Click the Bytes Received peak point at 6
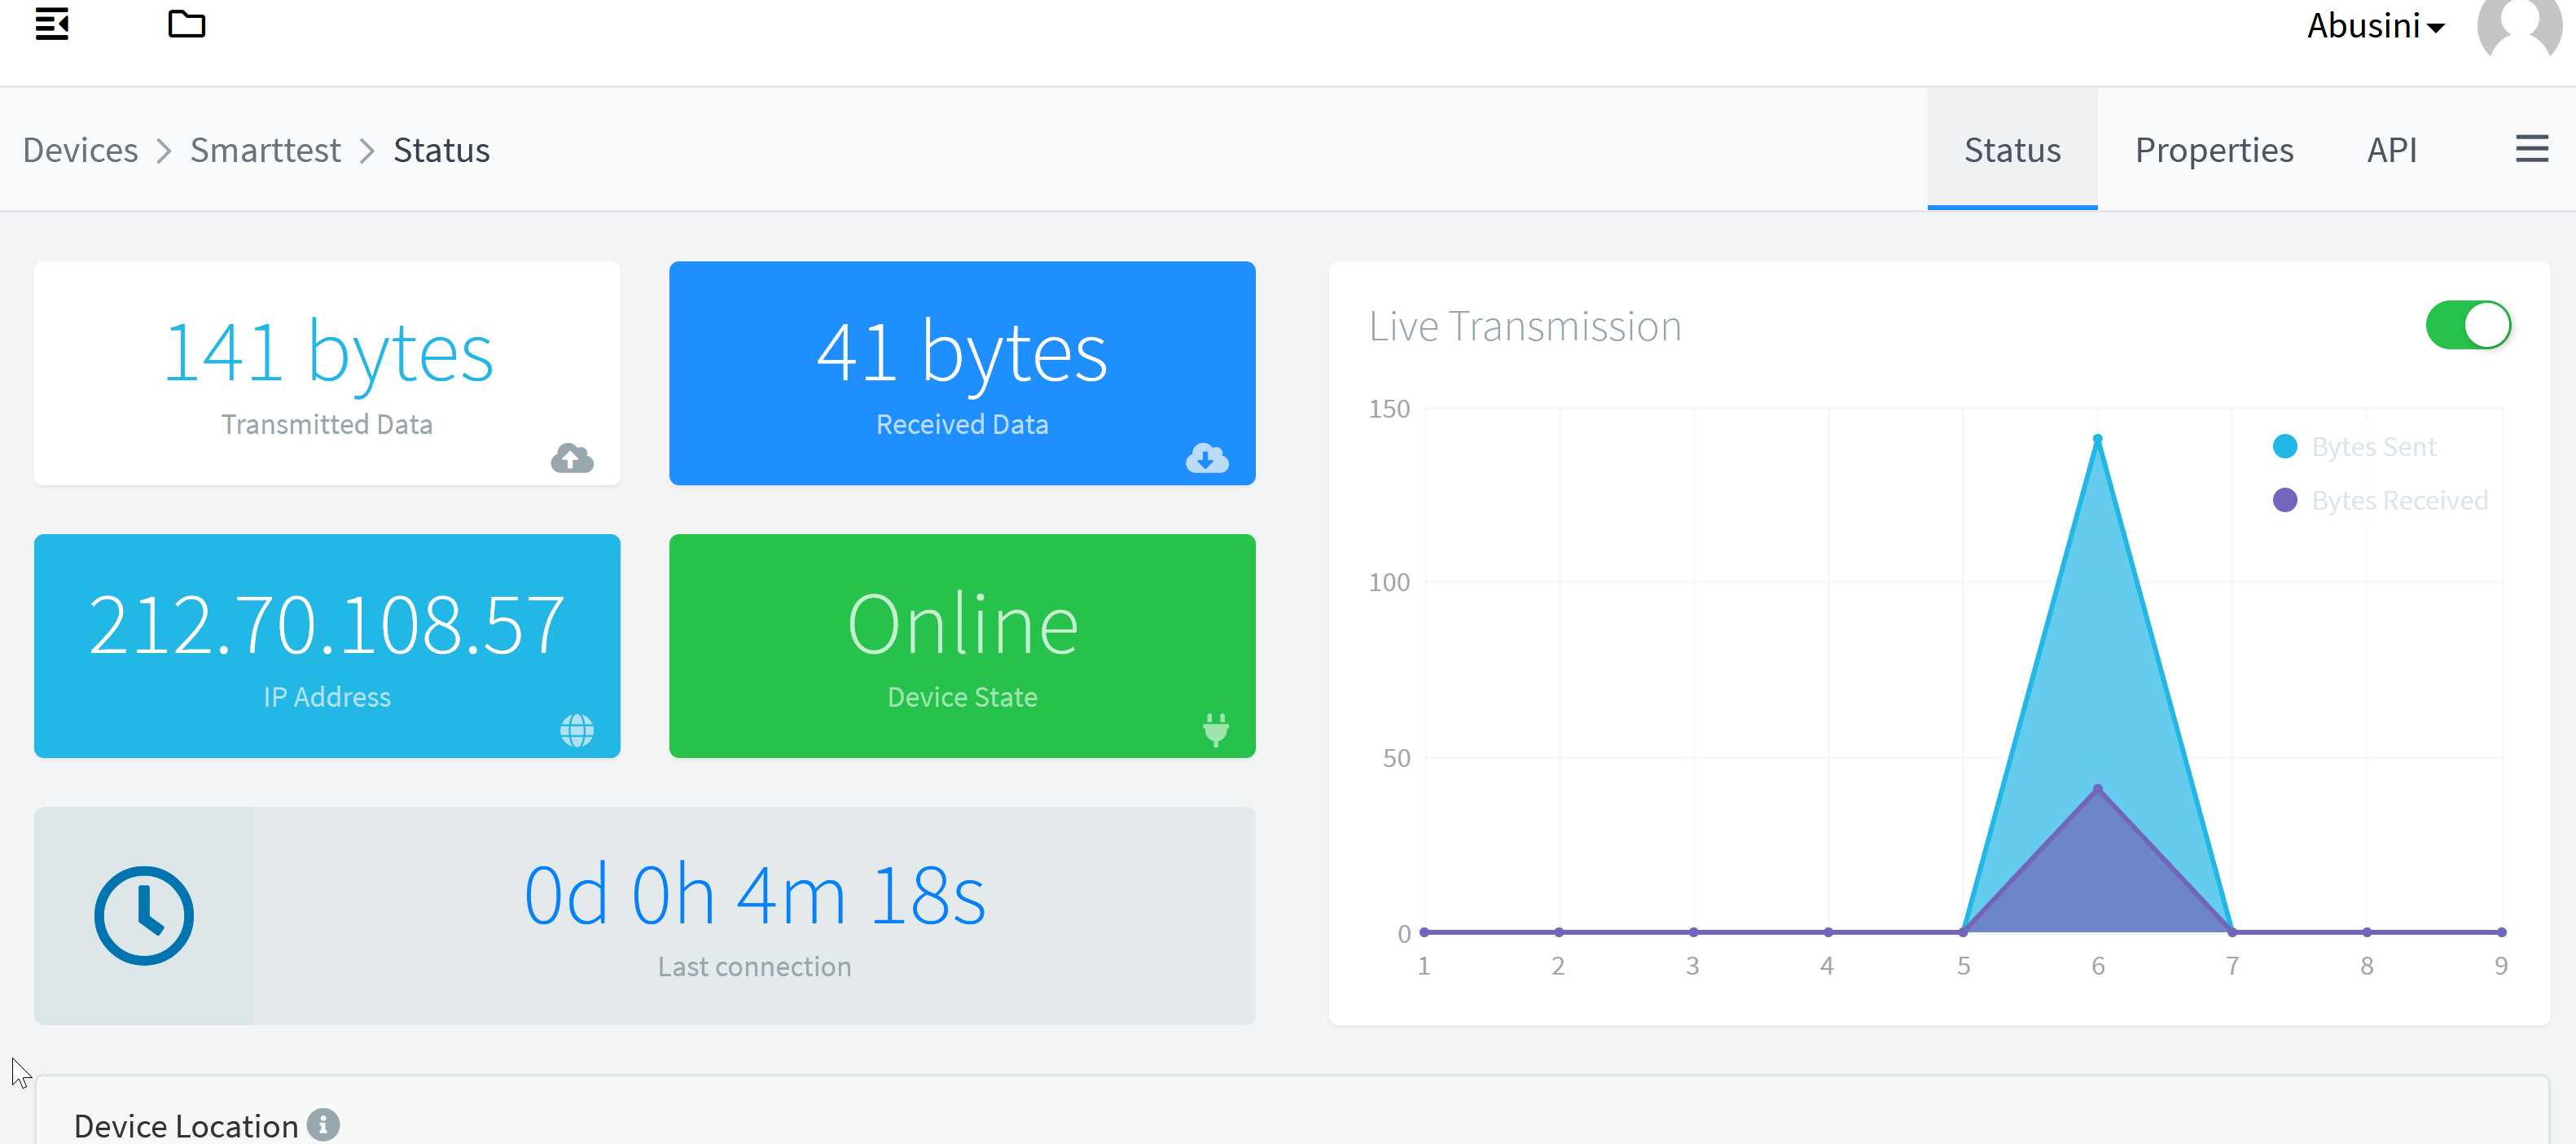This screenshot has height=1144, width=2576. pyautogui.click(x=2098, y=789)
